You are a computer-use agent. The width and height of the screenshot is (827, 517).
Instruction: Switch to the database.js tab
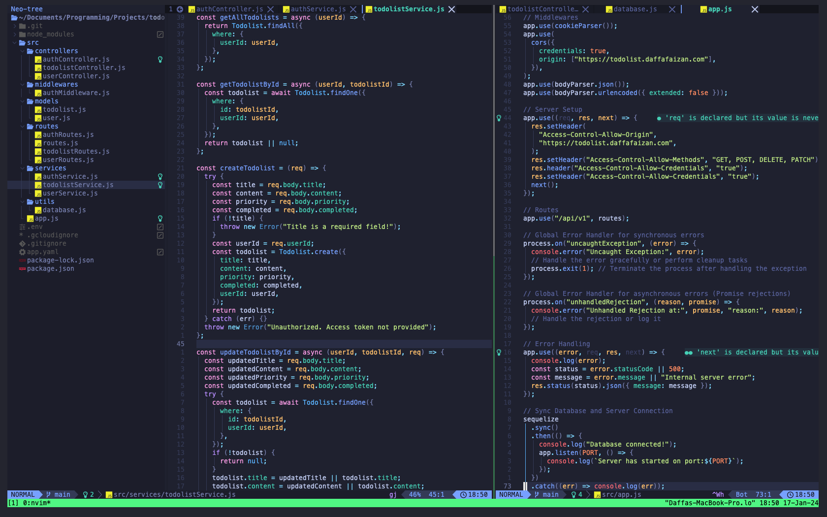coord(636,9)
